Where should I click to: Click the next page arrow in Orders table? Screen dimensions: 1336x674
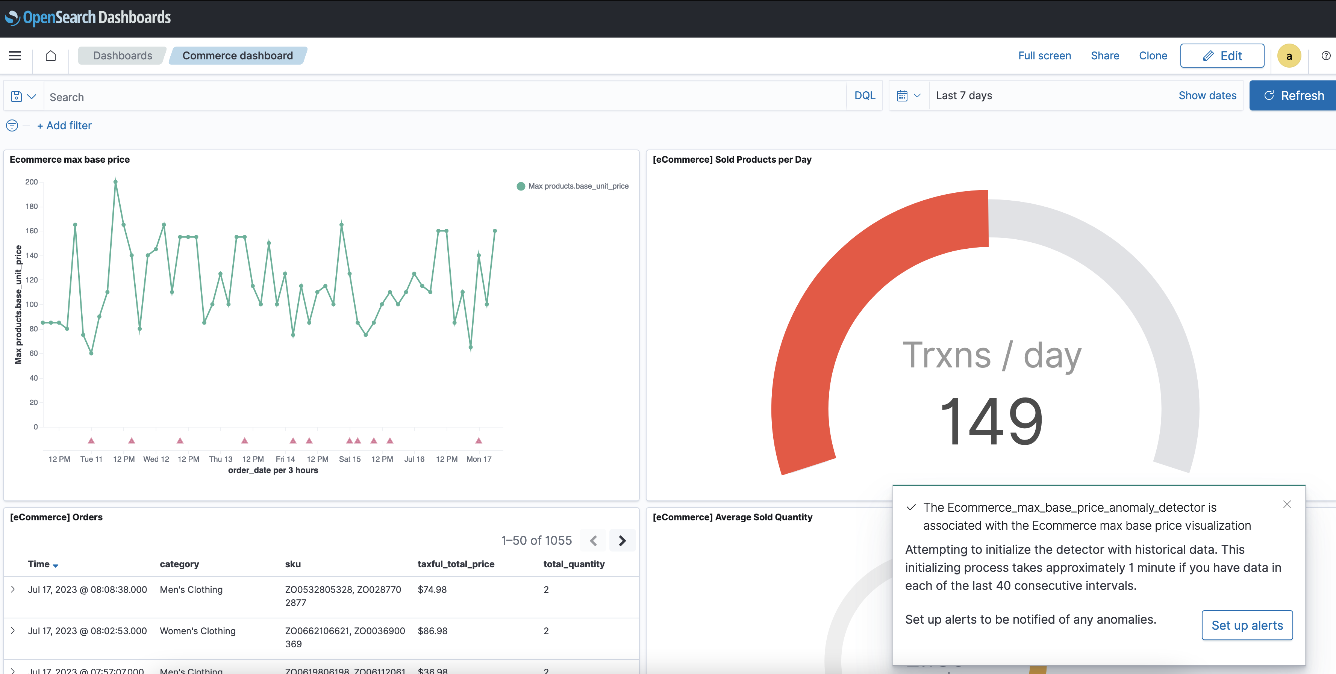tap(623, 540)
